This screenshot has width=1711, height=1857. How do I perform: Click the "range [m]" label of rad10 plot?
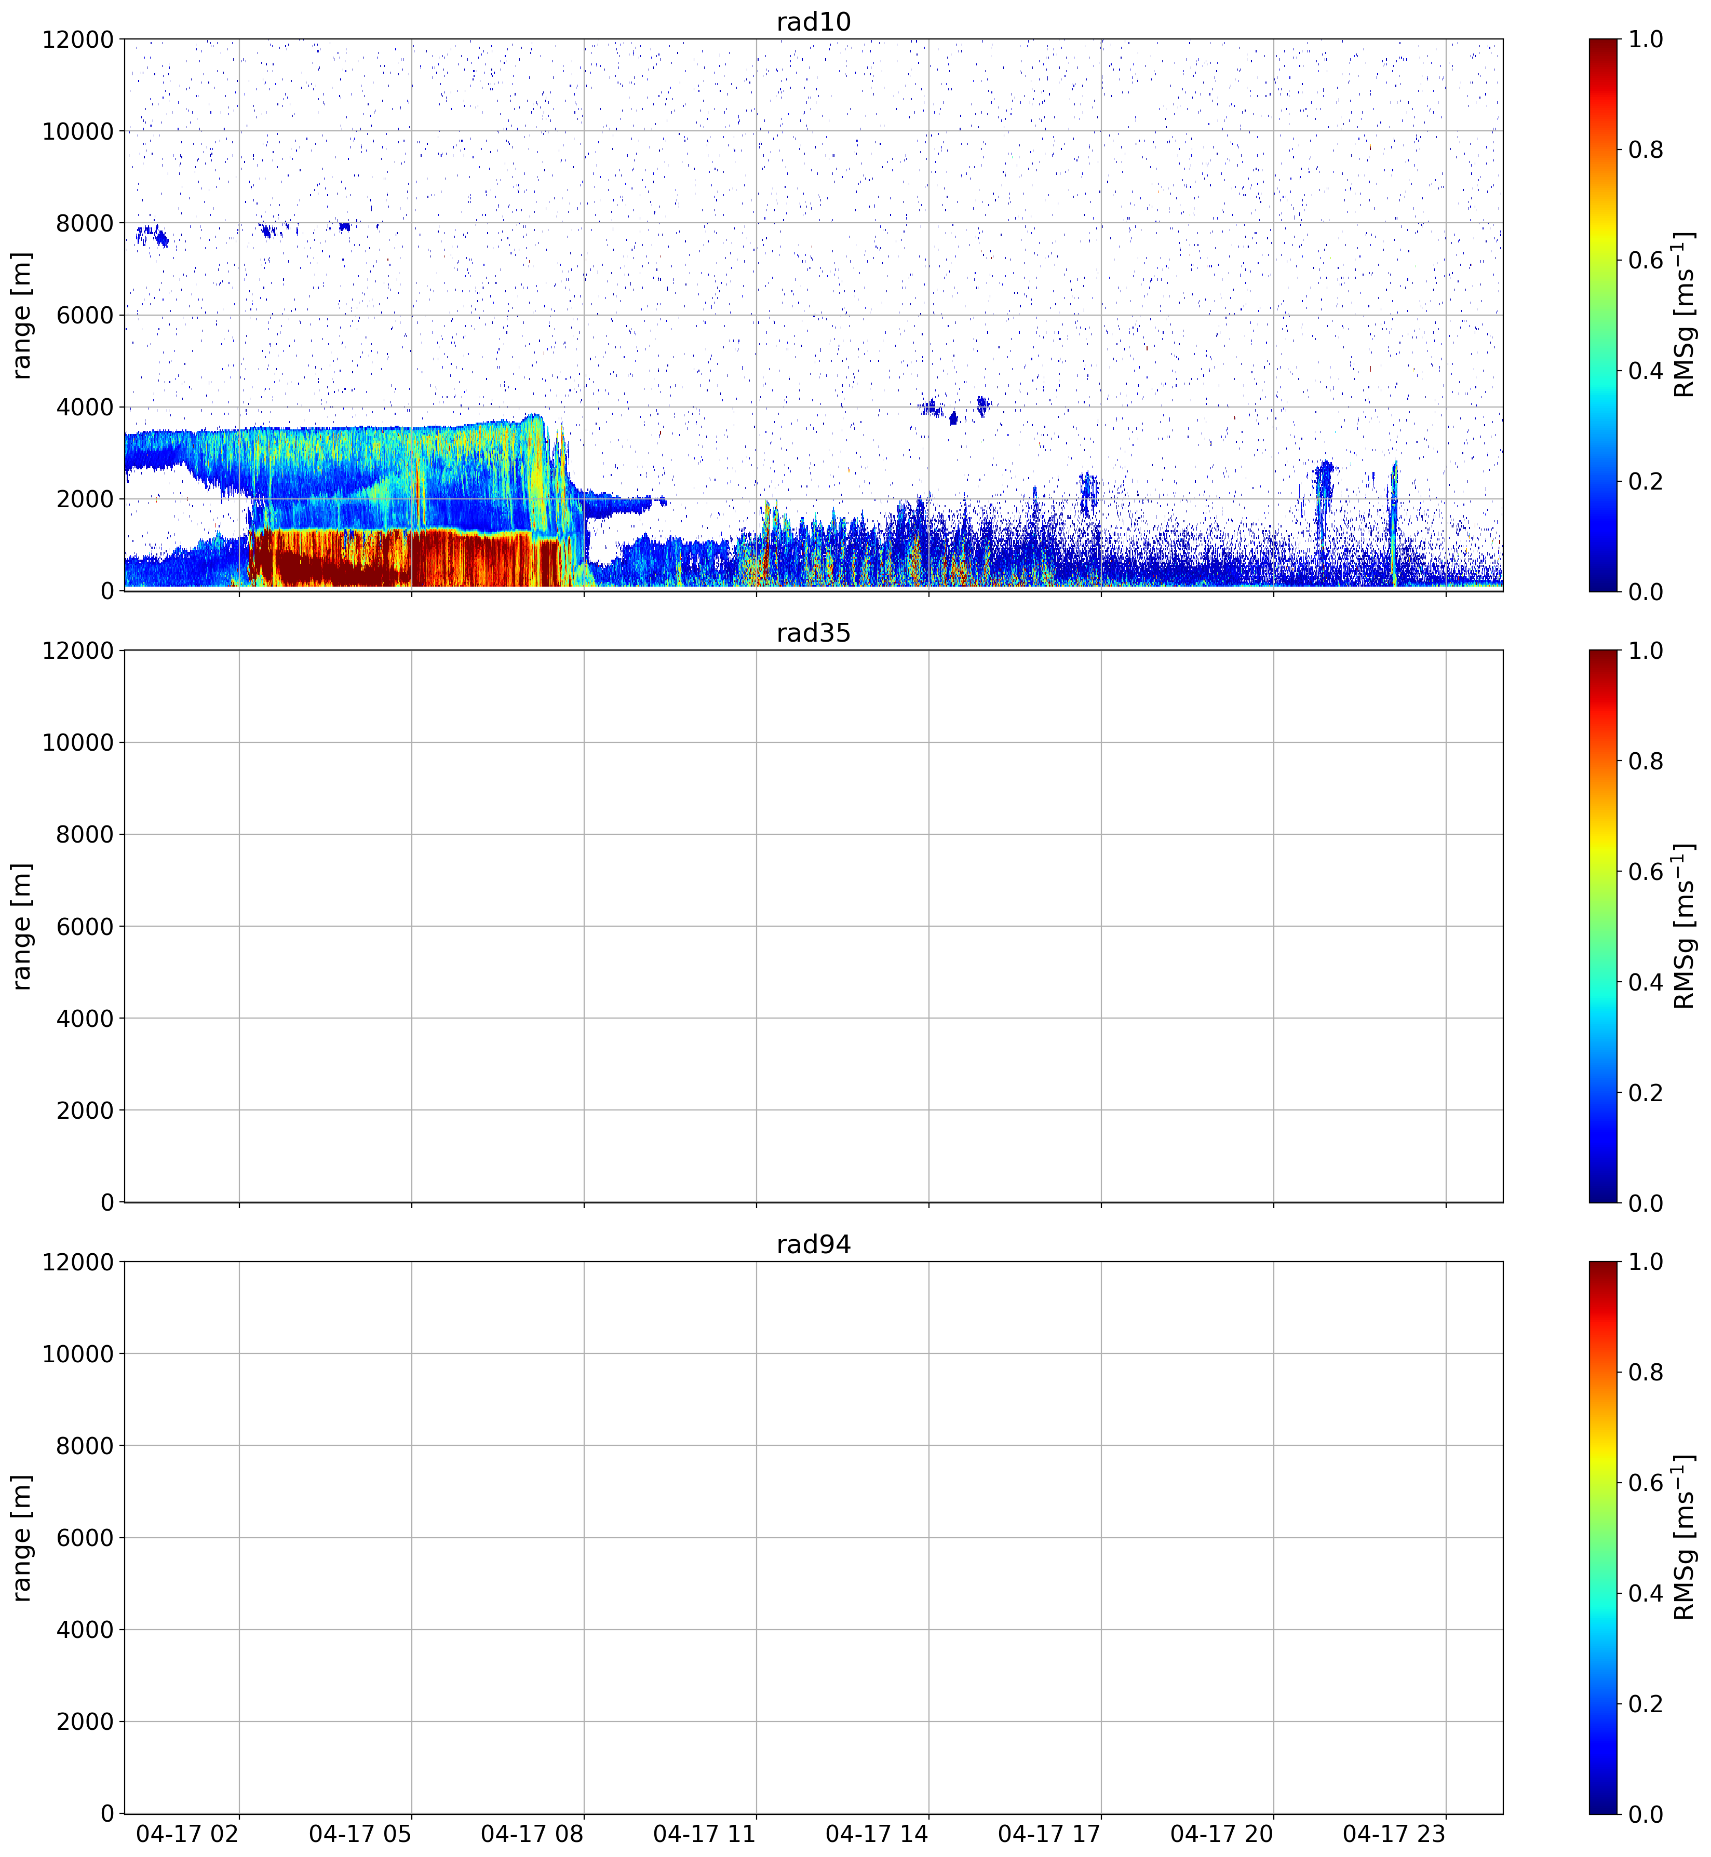(x=22, y=315)
